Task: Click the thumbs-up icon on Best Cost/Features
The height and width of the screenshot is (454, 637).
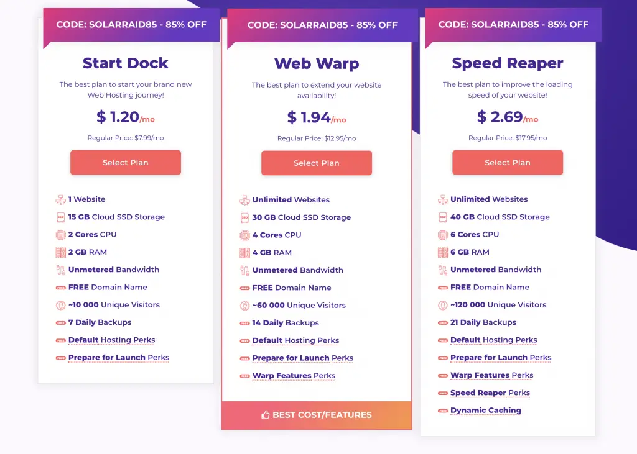Action: (x=265, y=415)
